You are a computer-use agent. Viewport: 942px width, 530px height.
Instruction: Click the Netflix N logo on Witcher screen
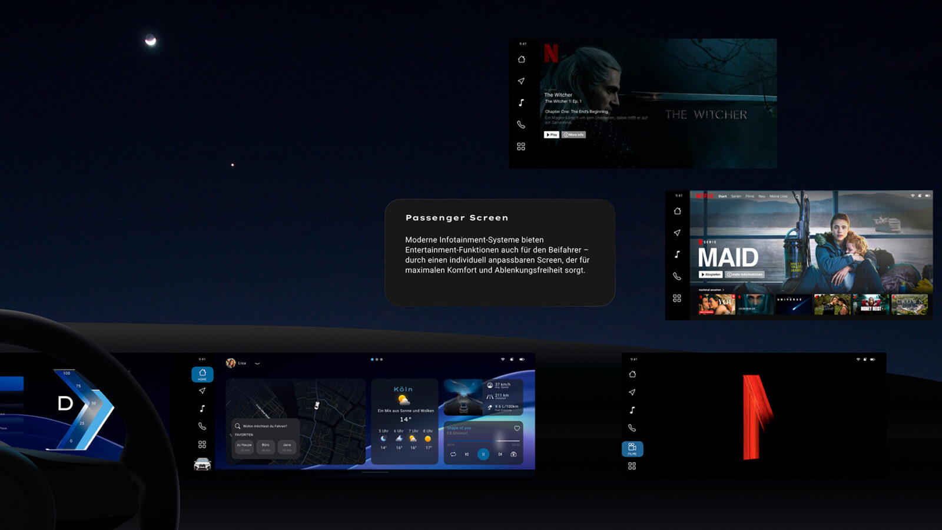[551, 53]
